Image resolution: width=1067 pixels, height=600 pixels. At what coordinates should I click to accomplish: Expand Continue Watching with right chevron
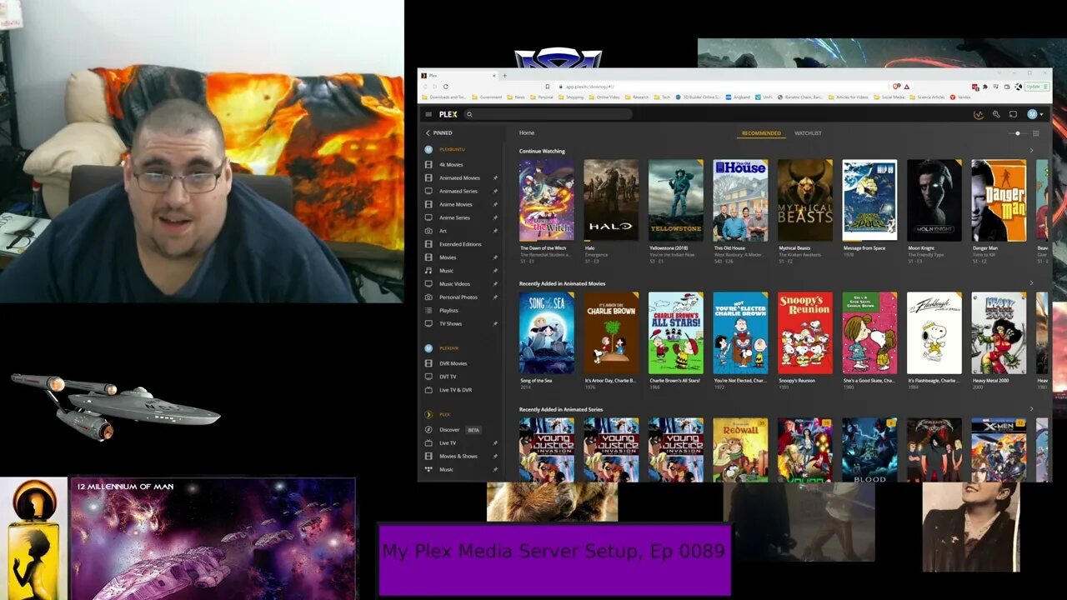1031,151
